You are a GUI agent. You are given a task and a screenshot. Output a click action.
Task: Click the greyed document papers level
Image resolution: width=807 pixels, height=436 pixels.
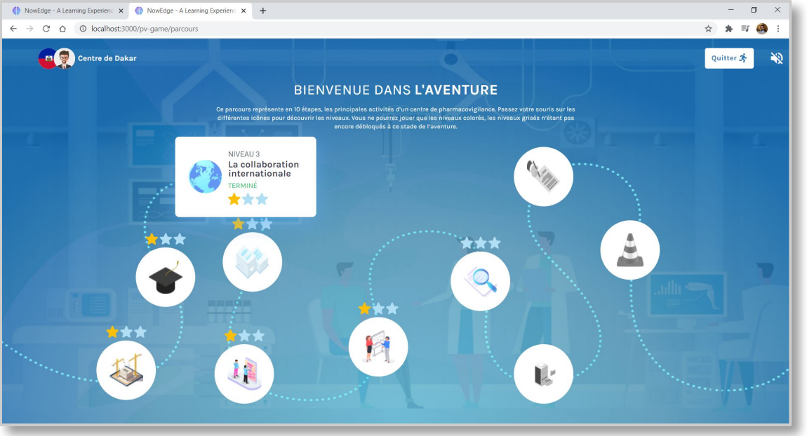tap(543, 177)
